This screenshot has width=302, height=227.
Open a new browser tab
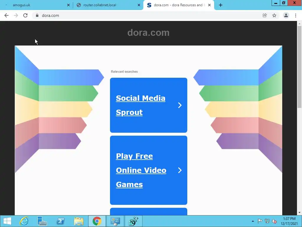pos(221,5)
